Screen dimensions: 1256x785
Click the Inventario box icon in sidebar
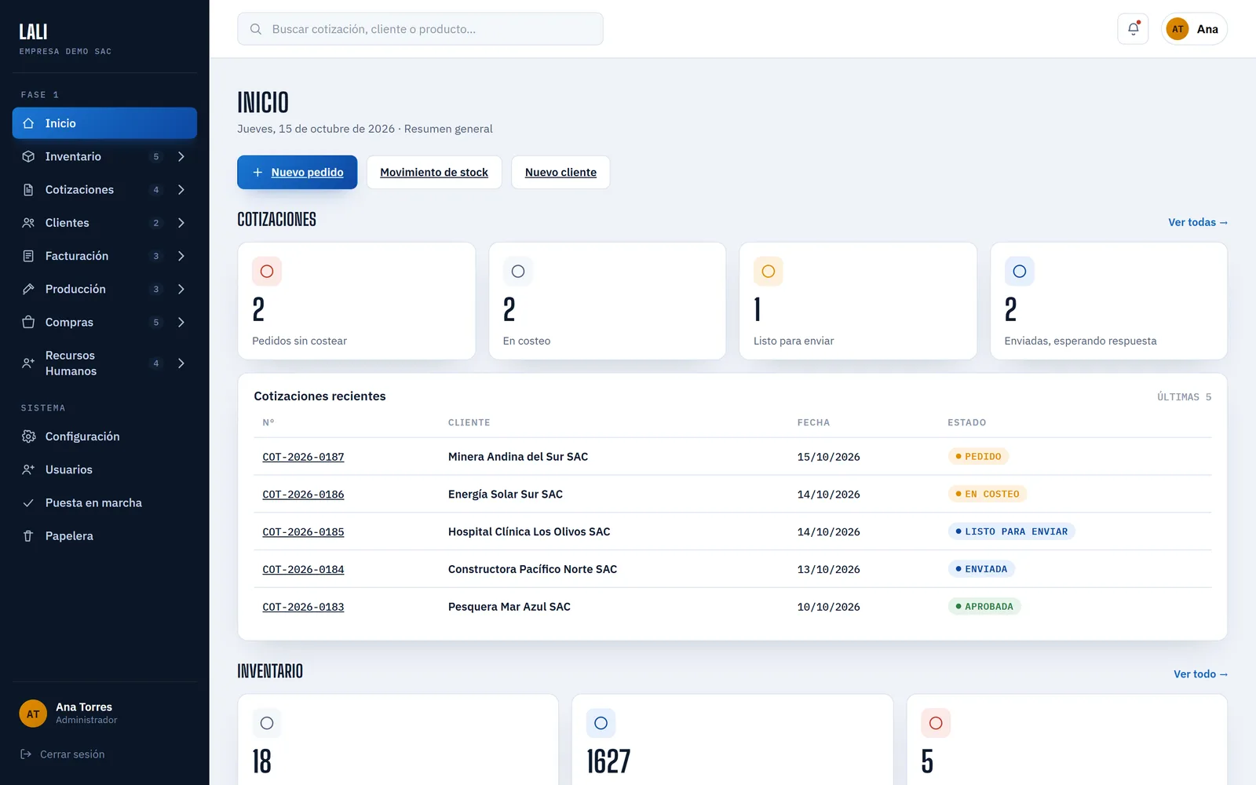click(28, 156)
